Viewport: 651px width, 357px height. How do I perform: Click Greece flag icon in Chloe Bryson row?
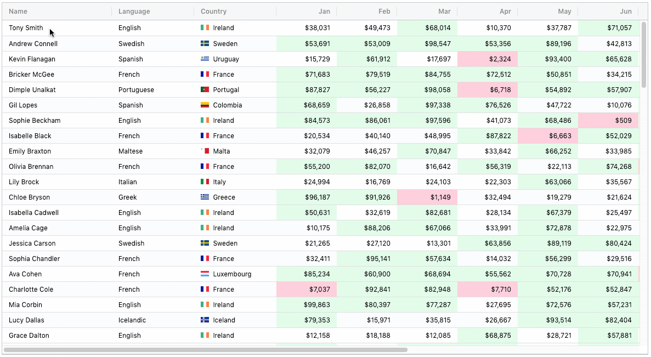pyautogui.click(x=205, y=197)
